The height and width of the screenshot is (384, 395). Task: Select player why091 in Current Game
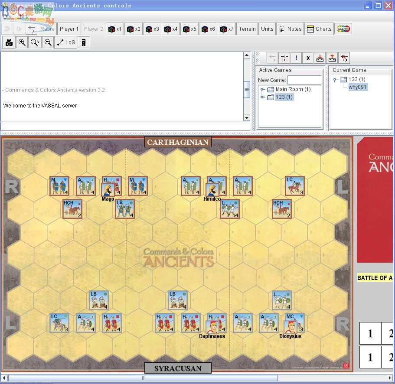coord(357,87)
